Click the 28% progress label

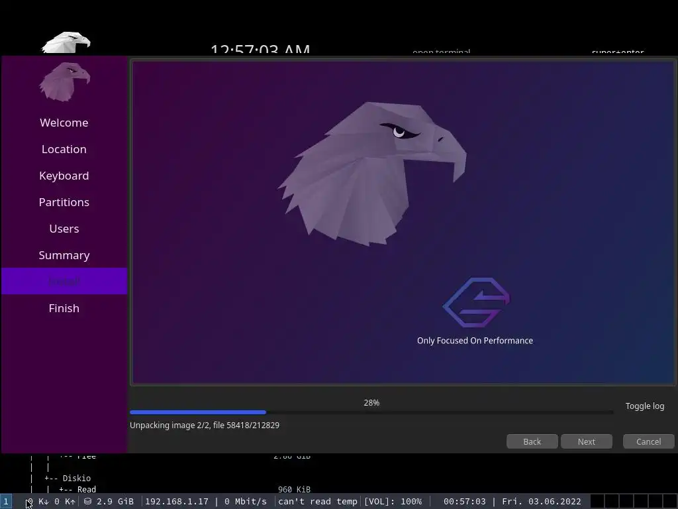click(x=371, y=402)
